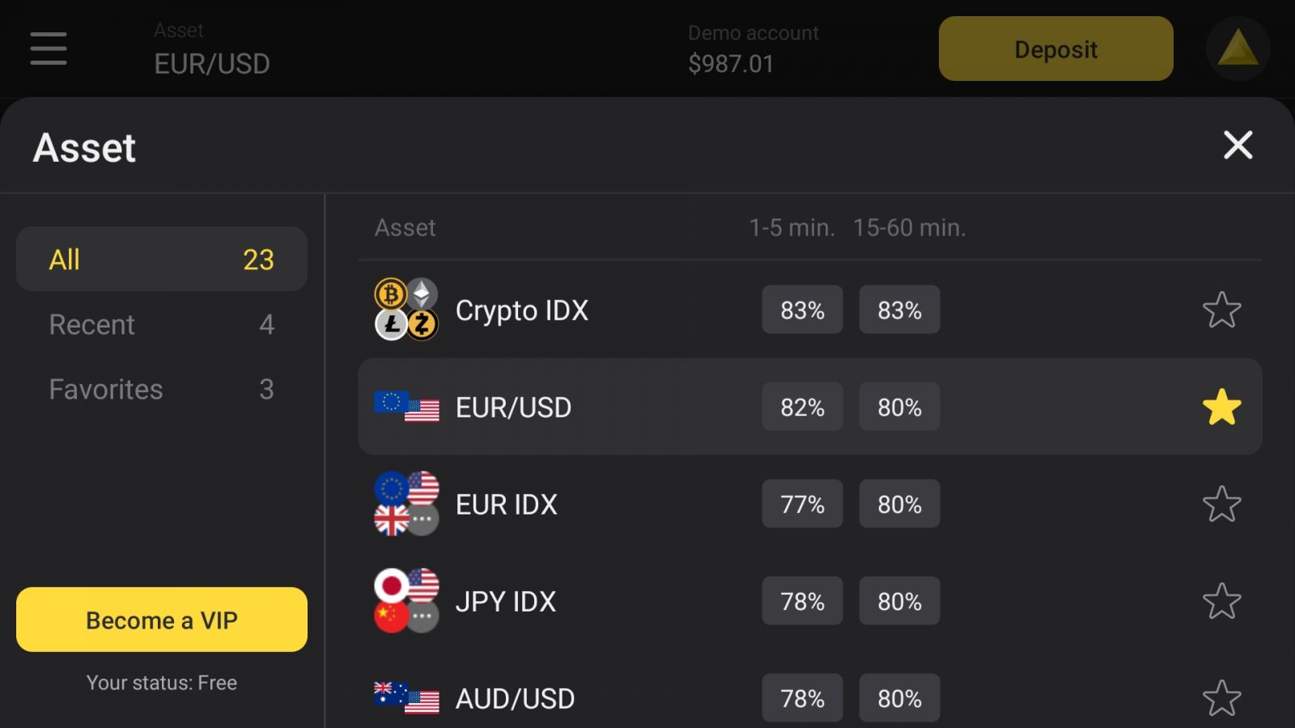Click the Become a VIP button
This screenshot has width=1295, height=728.
[162, 620]
